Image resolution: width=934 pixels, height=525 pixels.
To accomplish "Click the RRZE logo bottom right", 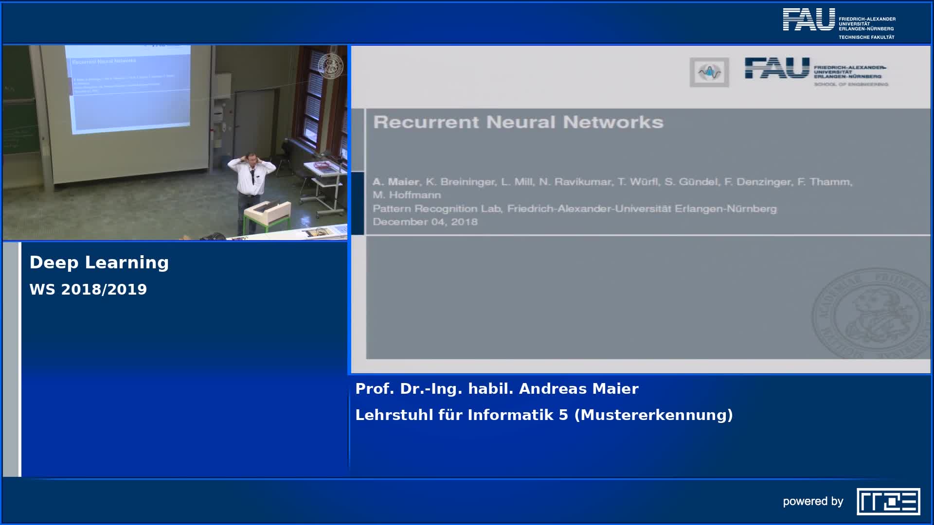I will [x=888, y=501].
